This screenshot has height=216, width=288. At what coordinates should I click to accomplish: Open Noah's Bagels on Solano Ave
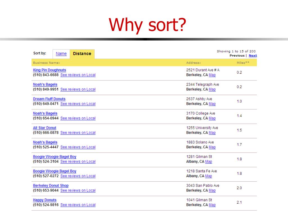[x=45, y=142]
